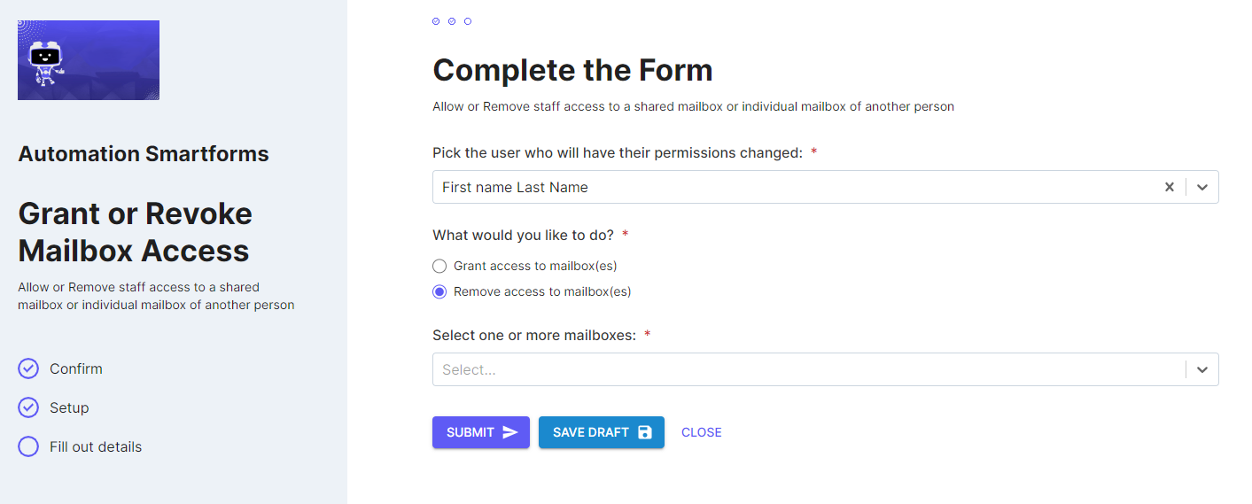Submit the form with SUBMIT button

(x=481, y=432)
